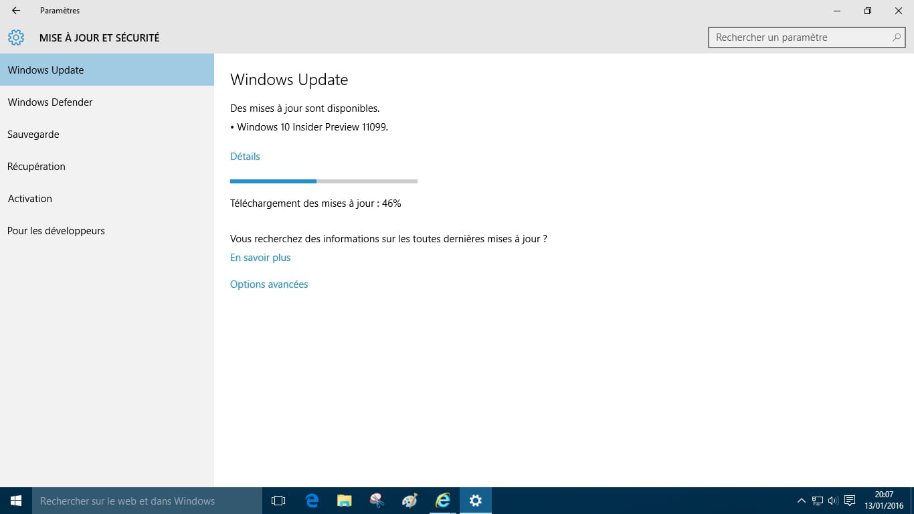Open the Sauvegarde section

(x=107, y=134)
